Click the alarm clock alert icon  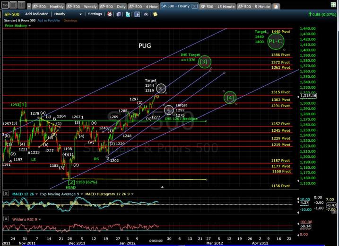click(x=110, y=14)
